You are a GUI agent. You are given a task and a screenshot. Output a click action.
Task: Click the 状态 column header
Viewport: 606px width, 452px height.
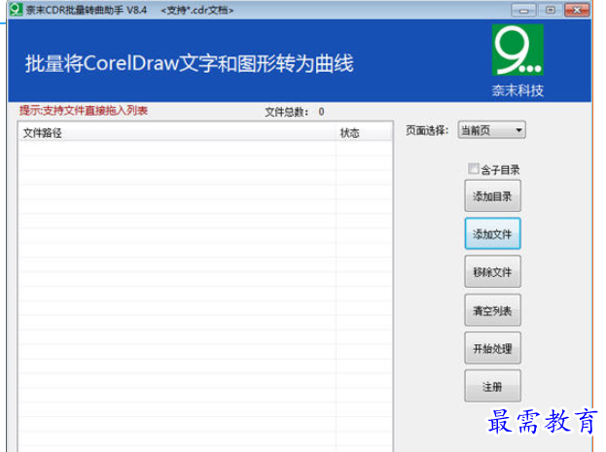click(363, 133)
